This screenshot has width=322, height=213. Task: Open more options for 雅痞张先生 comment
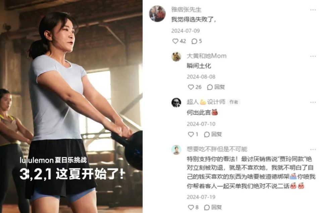tap(313, 10)
